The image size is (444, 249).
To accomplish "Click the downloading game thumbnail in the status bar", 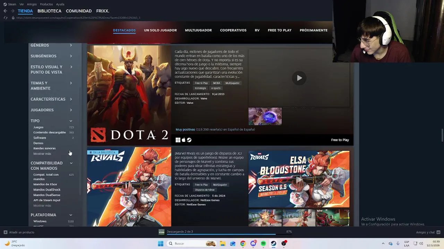I will [161, 232].
